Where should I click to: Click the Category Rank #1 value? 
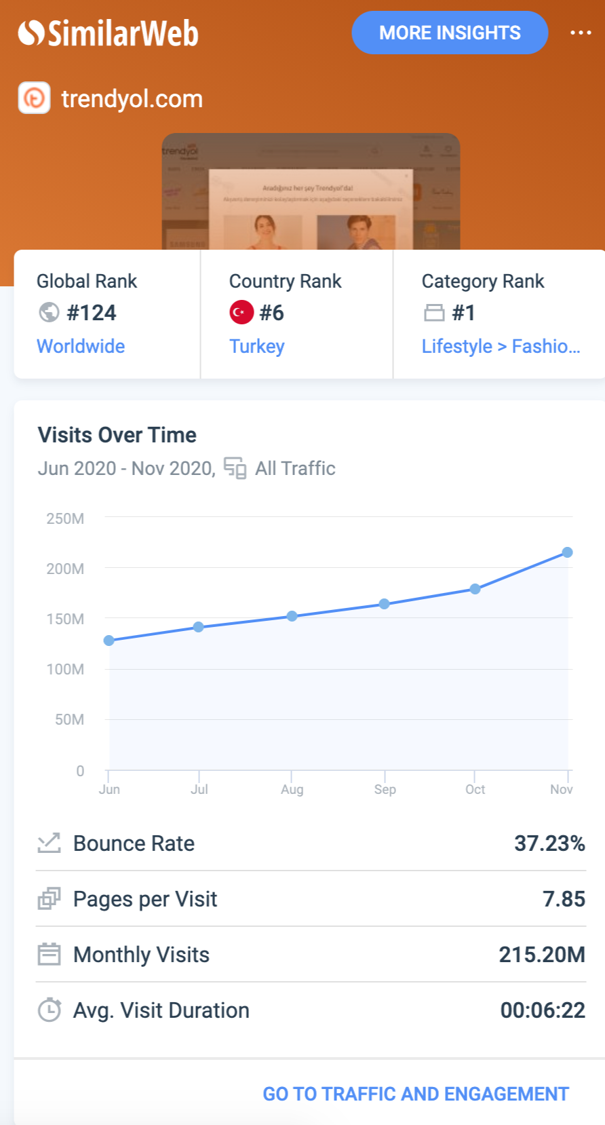tap(463, 313)
